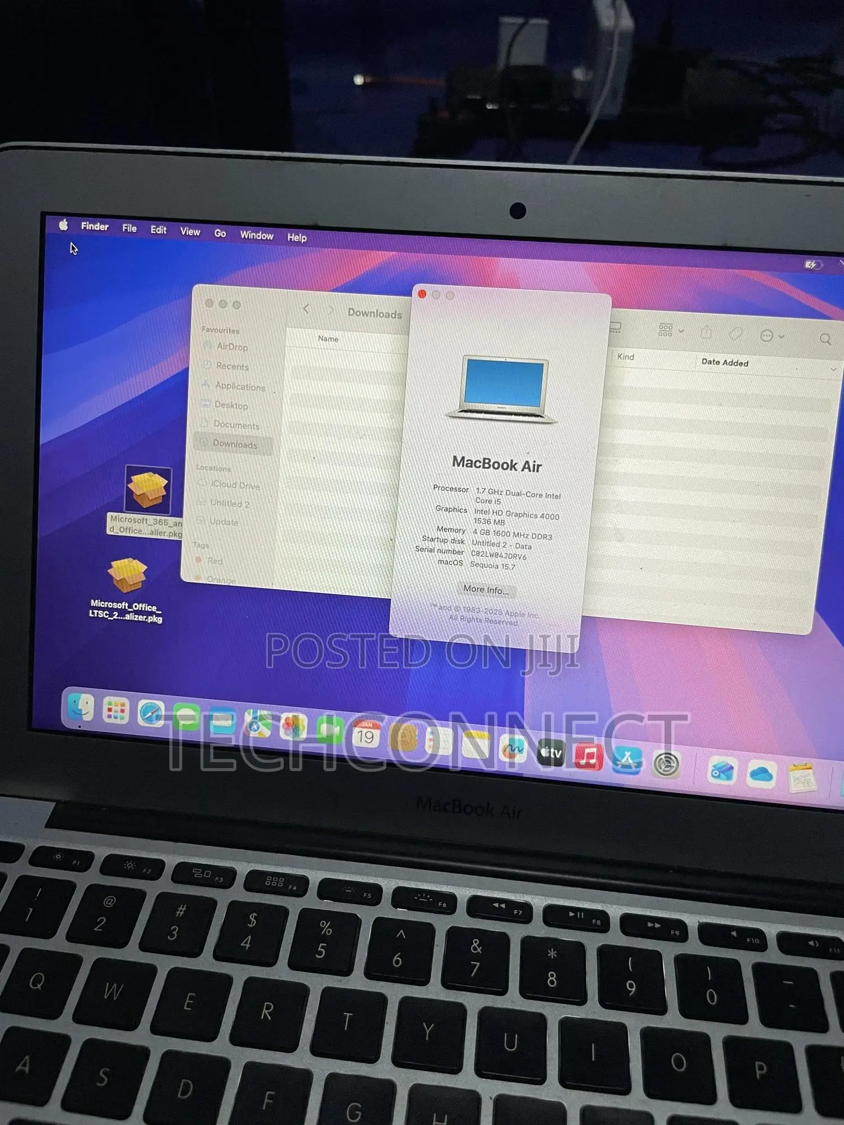
Task: Open Calendar from the Dock
Action: click(366, 735)
